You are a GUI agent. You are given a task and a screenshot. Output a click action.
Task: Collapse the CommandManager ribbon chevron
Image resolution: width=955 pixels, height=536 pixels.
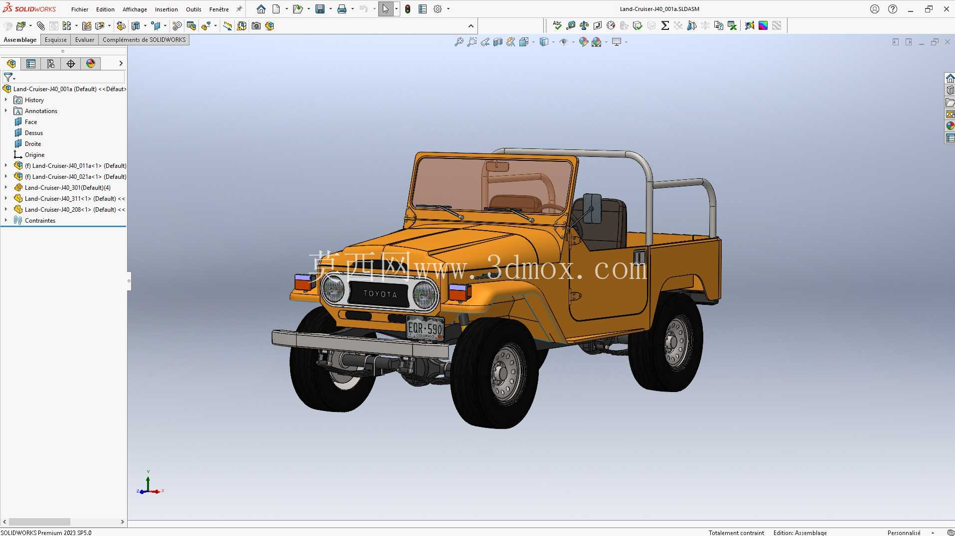pyautogui.click(x=471, y=26)
